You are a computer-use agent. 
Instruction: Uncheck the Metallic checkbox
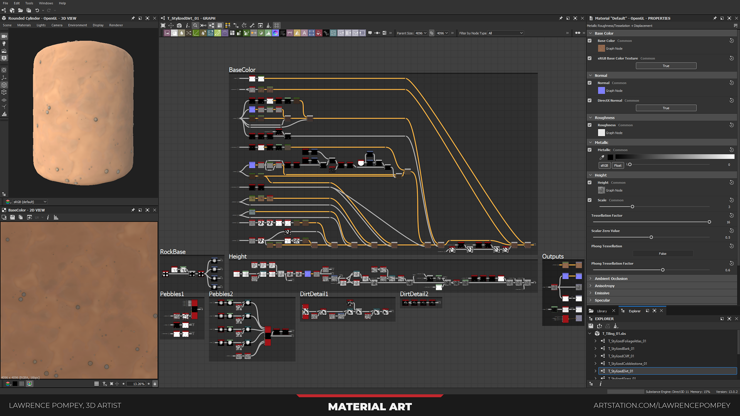590,150
